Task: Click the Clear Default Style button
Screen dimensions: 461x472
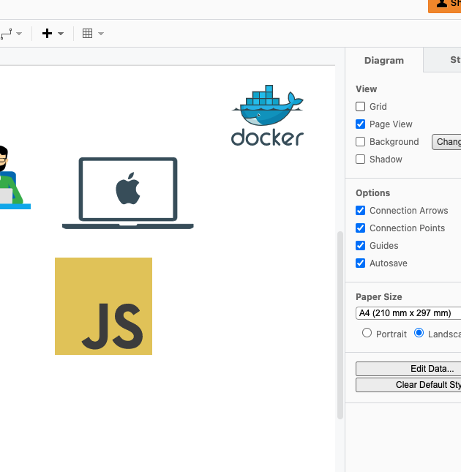Action: (408, 385)
